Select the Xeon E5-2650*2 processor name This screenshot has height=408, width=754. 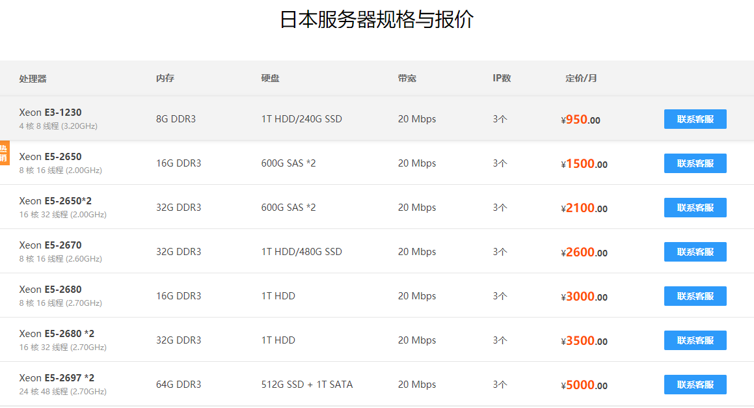pos(55,200)
